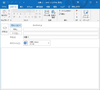Toggle Align Right

point(32,17)
